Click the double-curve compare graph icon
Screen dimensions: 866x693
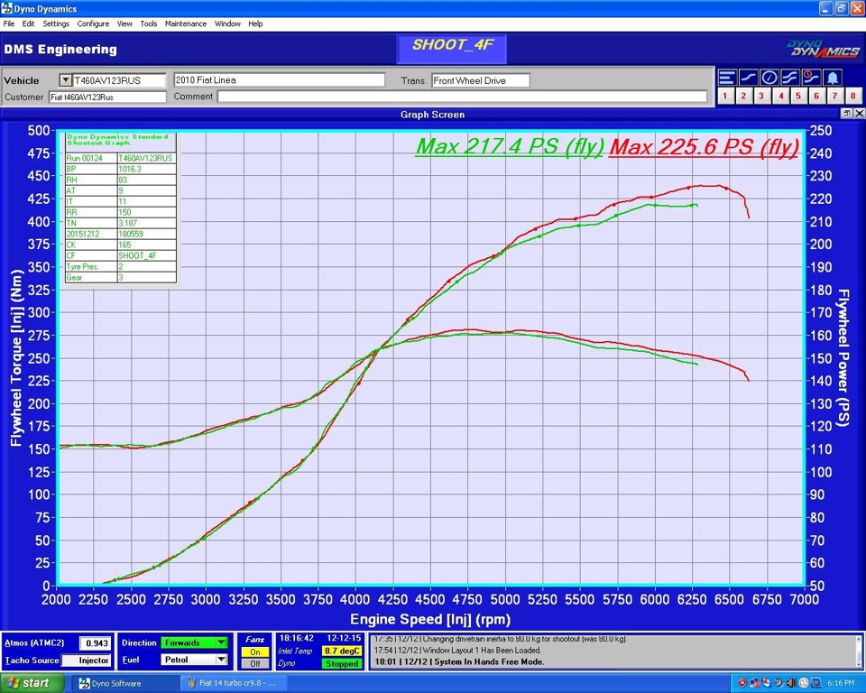click(x=790, y=78)
